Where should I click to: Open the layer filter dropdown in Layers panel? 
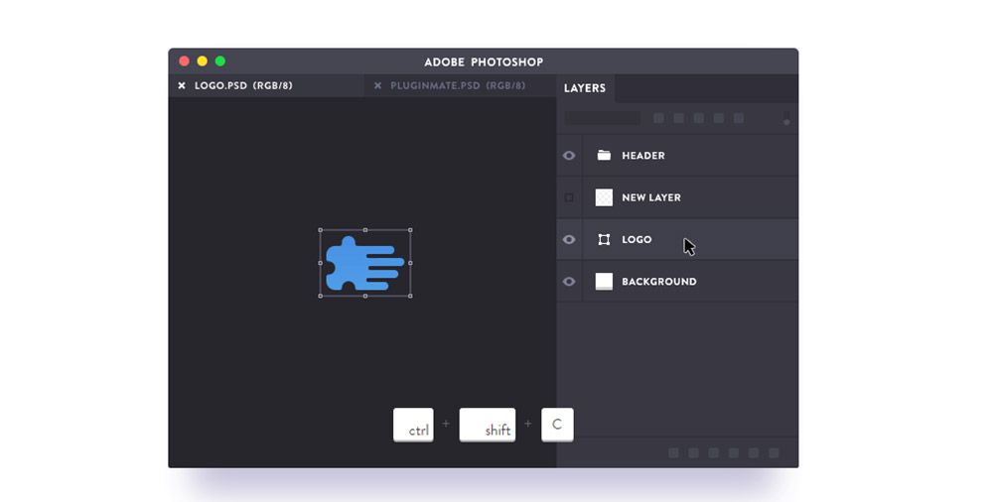pyautogui.click(x=603, y=118)
